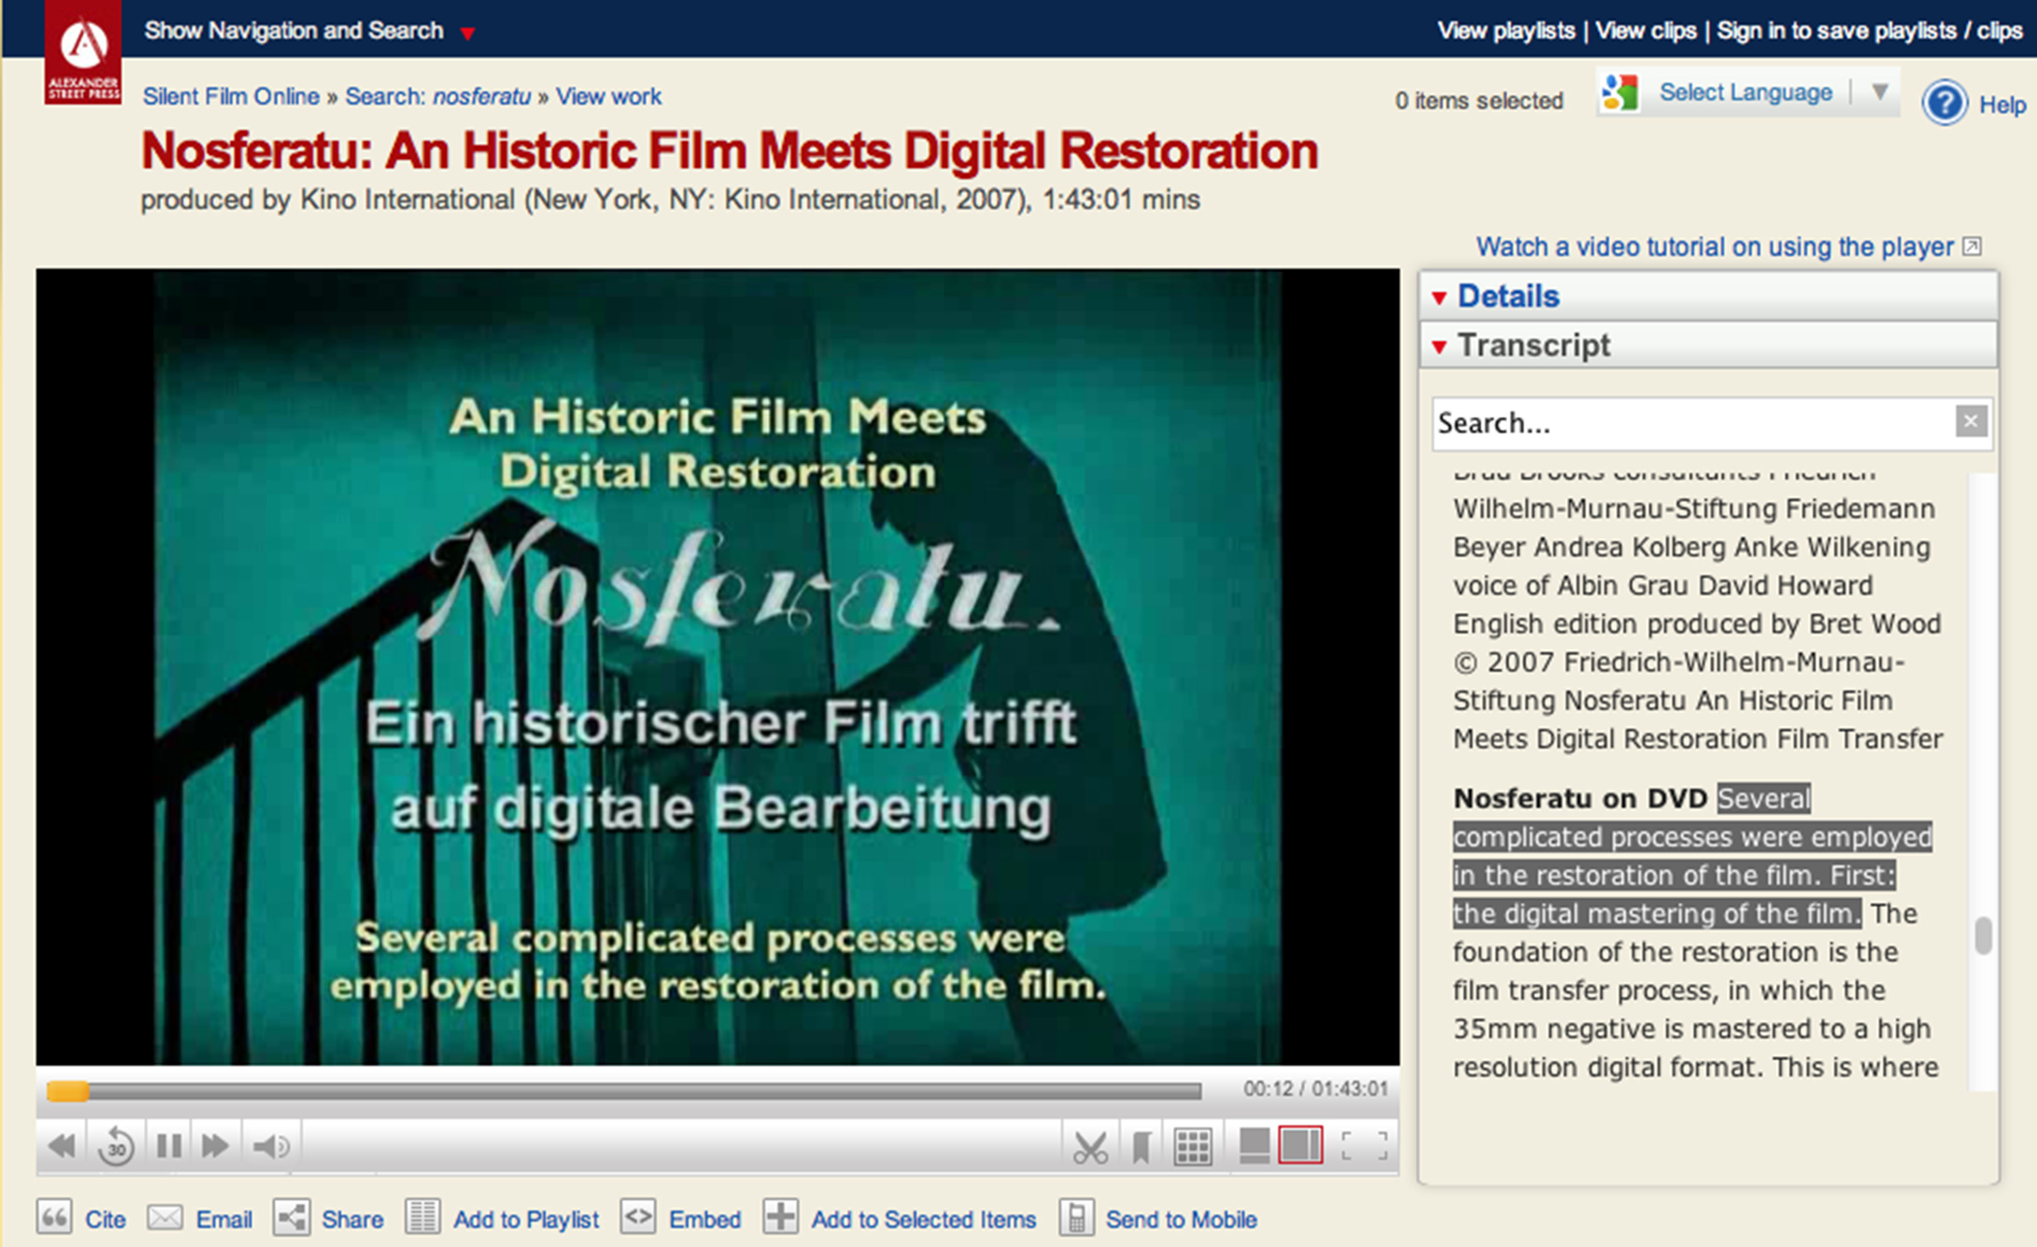Viewport: 2037px width, 1247px height.
Task: Click the Cite quotation mark icon
Action: coord(55,1218)
